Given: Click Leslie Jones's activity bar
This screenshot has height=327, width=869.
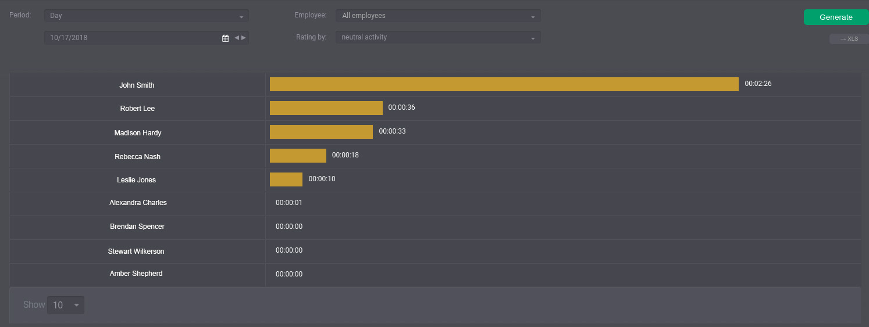Looking at the screenshot, I should tap(286, 179).
